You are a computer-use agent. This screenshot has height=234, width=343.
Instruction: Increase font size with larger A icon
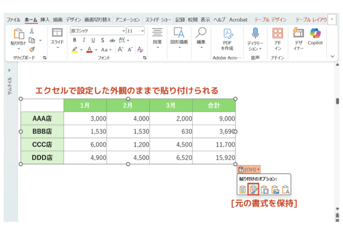(121, 50)
